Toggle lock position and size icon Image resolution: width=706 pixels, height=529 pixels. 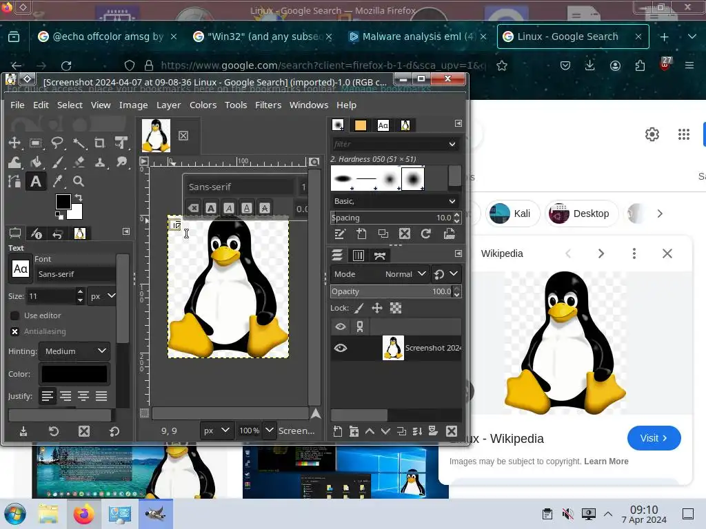[377, 308]
